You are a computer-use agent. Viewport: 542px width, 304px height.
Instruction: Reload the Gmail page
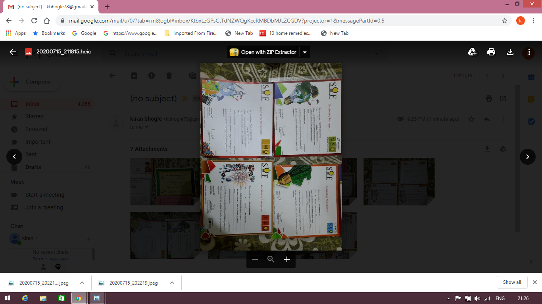tap(34, 21)
